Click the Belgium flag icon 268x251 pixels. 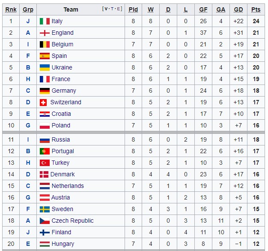45,44
